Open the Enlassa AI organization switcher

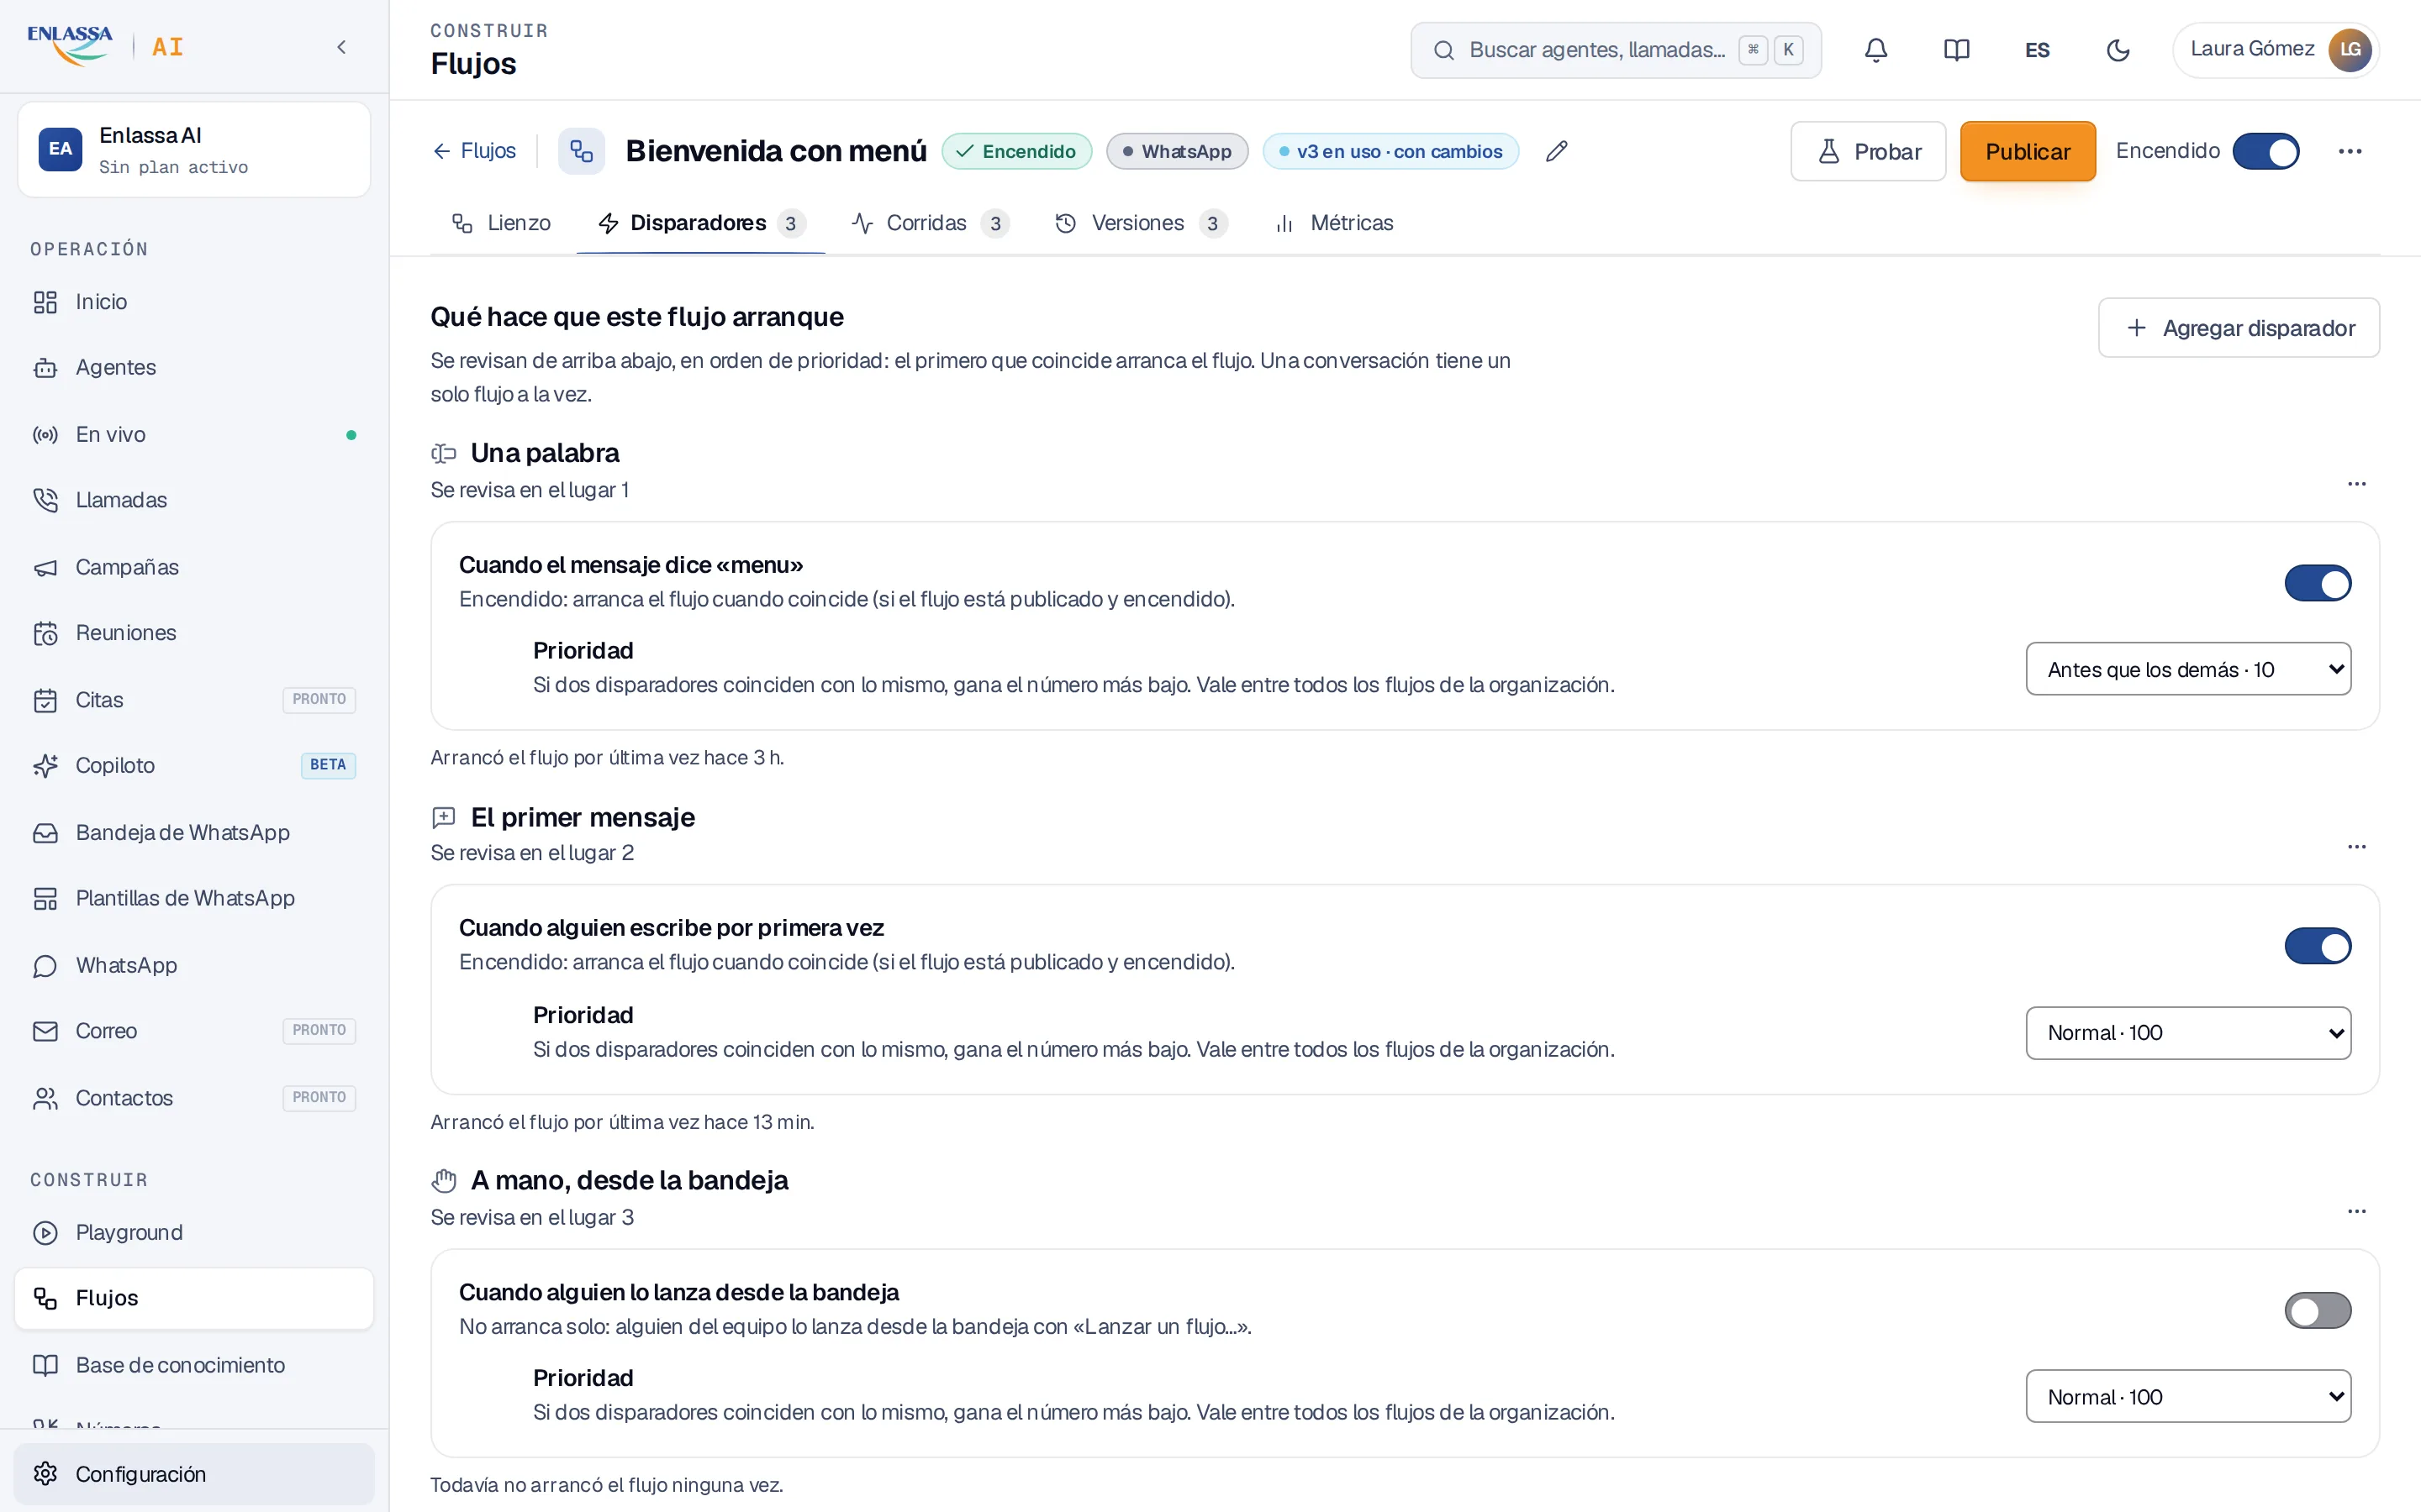click(x=194, y=150)
